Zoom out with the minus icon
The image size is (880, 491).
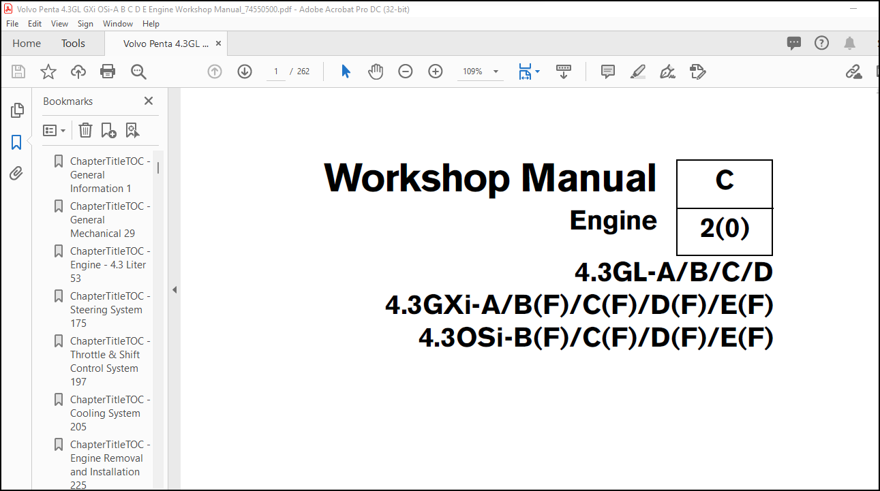(406, 72)
